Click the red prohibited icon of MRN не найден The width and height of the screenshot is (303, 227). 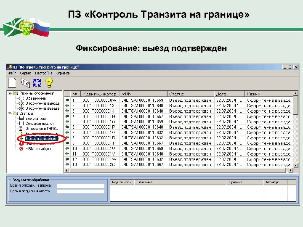point(21,149)
